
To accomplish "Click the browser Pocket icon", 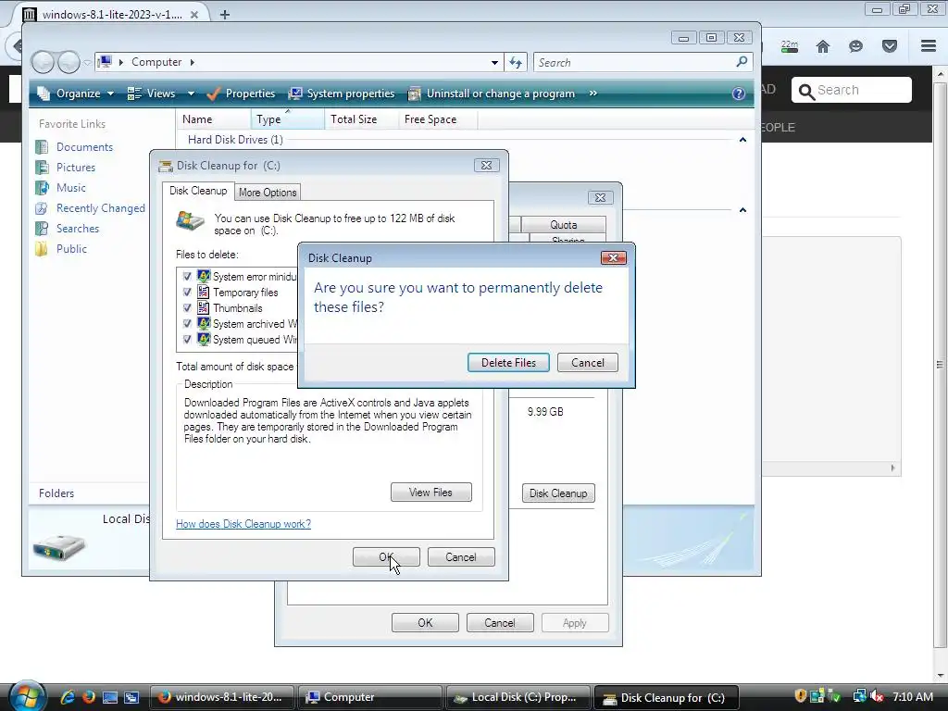I will 890,46.
